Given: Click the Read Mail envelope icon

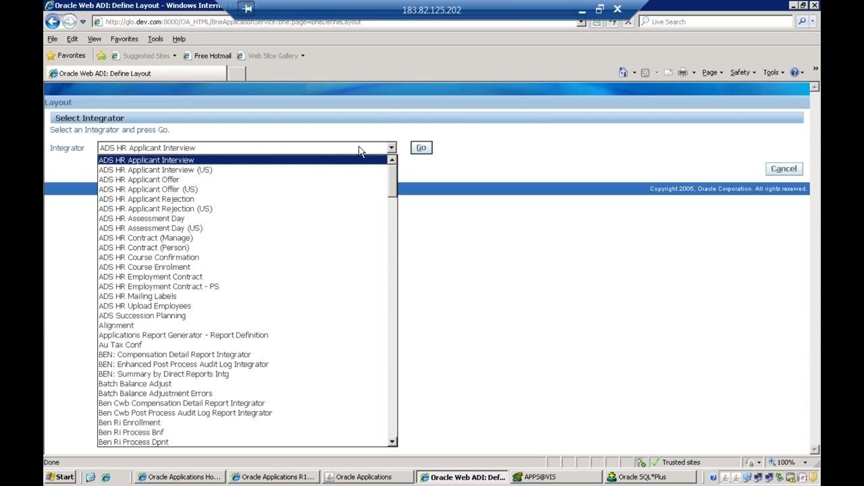Looking at the screenshot, I should tap(668, 72).
